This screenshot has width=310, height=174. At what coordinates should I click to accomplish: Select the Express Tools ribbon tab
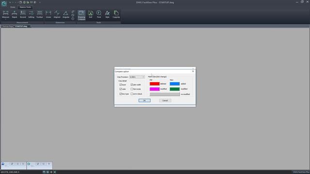25,7
